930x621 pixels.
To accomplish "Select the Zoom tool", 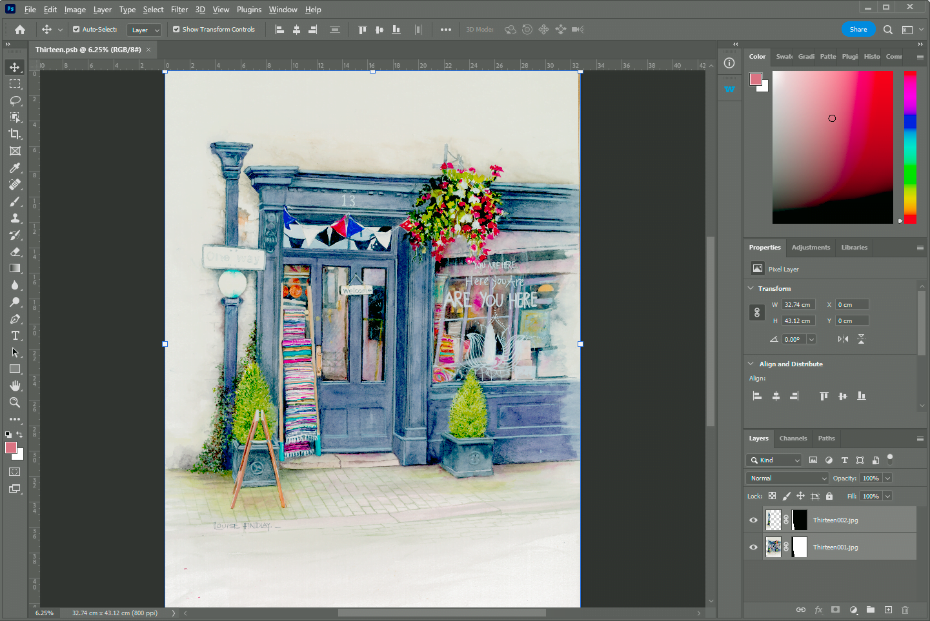I will tap(15, 402).
